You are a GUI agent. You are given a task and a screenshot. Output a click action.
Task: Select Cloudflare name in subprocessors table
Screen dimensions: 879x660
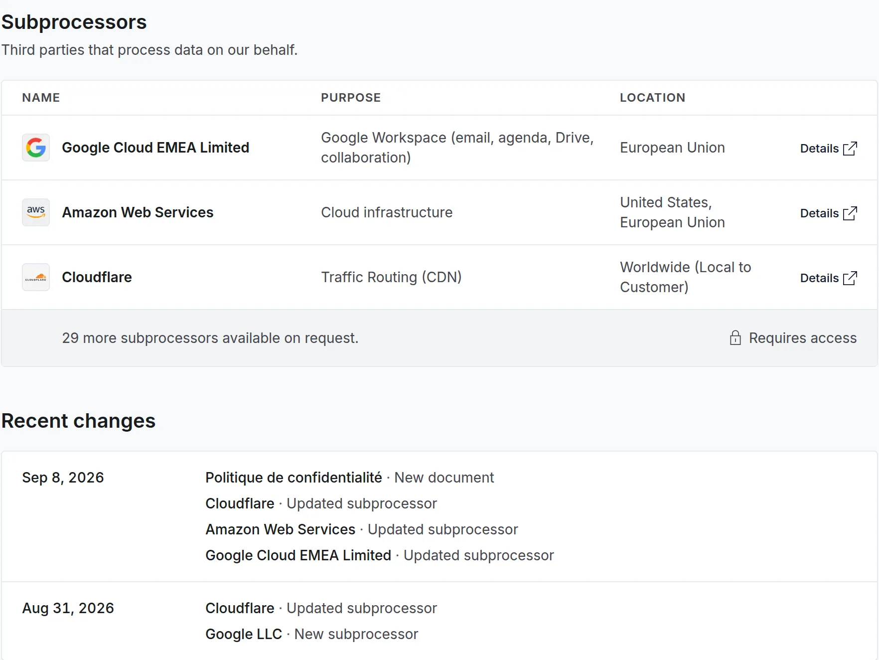[x=97, y=277]
